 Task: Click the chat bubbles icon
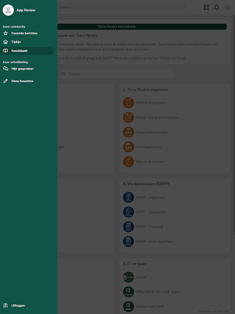[x=6, y=69]
